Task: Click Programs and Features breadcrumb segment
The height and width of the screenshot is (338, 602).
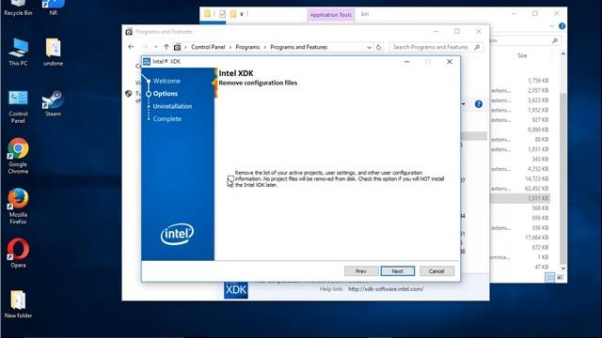Action: pos(299,47)
